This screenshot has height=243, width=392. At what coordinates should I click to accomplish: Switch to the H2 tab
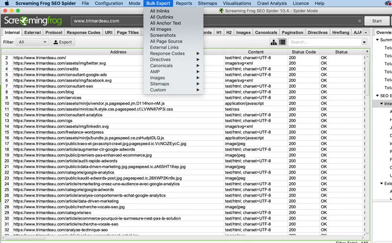(x=229, y=32)
